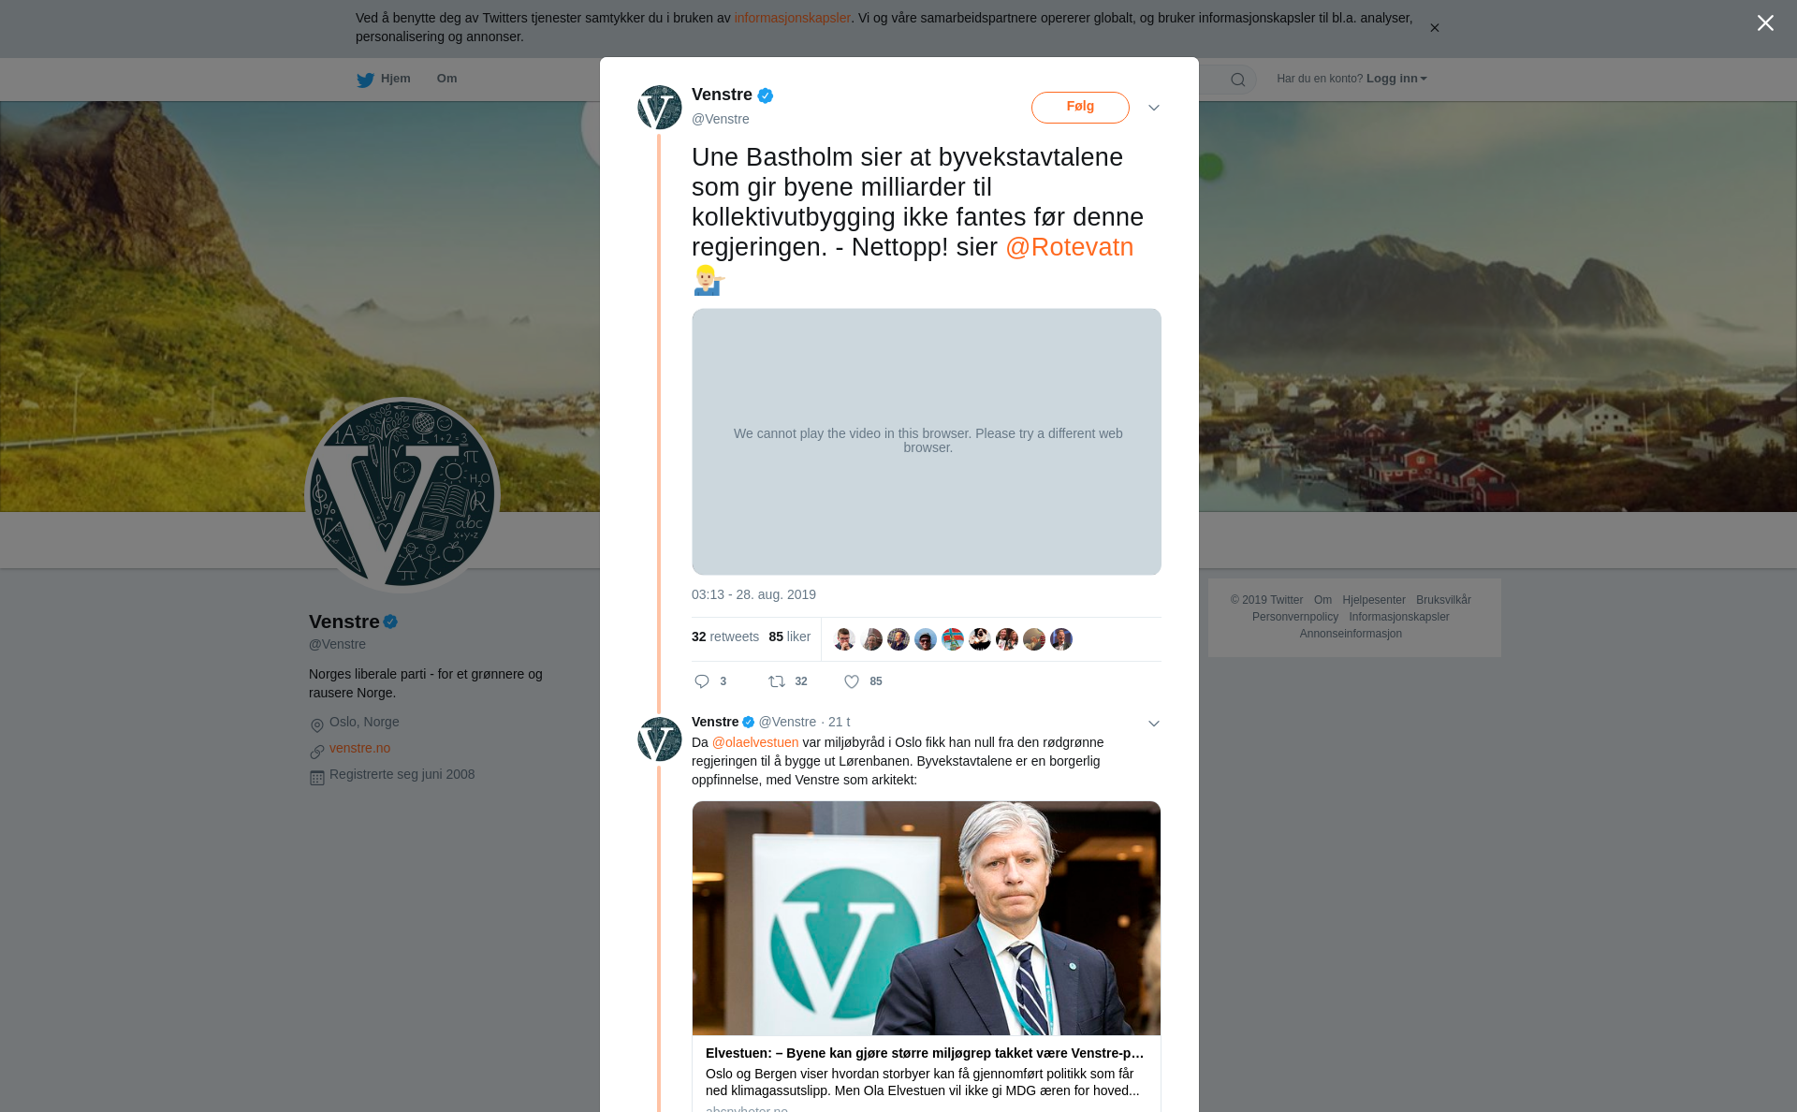Like the tweet with heart icon
Image resolution: width=1797 pixels, height=1112 pixels.
(852, 681)
